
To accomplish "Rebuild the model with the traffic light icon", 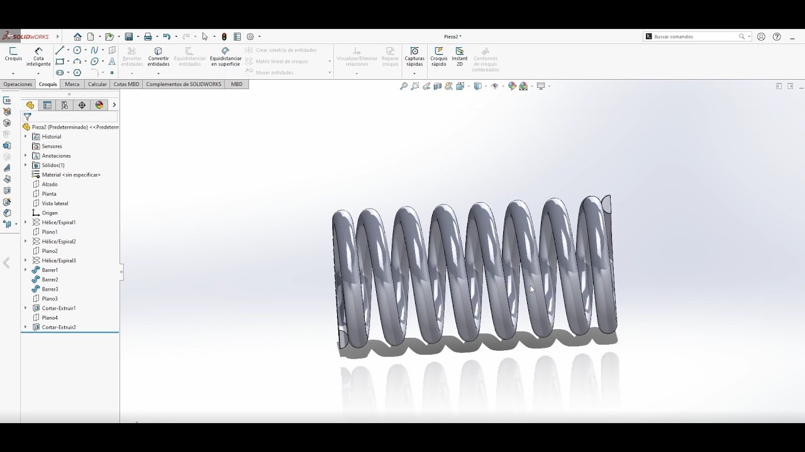I will click(x=223, y=36).
